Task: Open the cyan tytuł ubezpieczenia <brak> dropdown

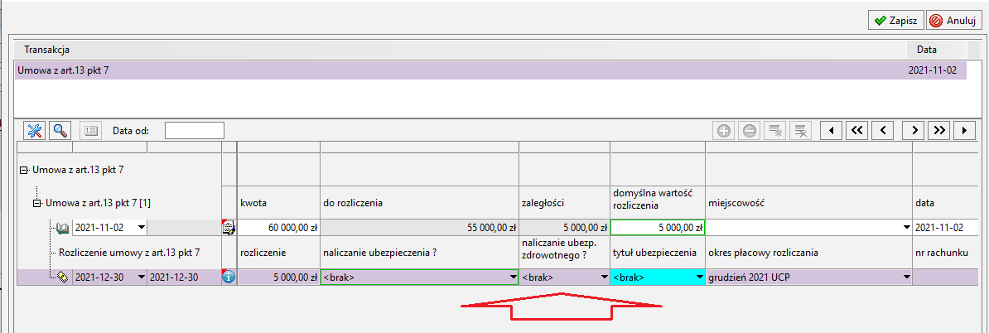Action: (699, 276)
